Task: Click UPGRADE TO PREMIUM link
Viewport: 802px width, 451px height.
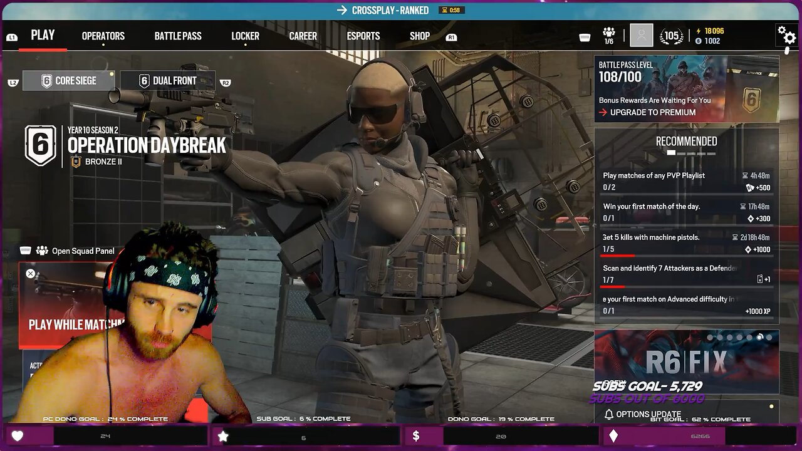Action: click(x=647, y=112)
